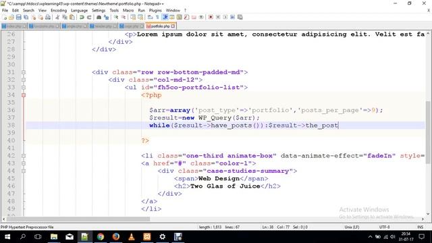Viewport: 432px width, 243px height.
Task: Open the Document Map toolbar icon
Action: point(179,17)
